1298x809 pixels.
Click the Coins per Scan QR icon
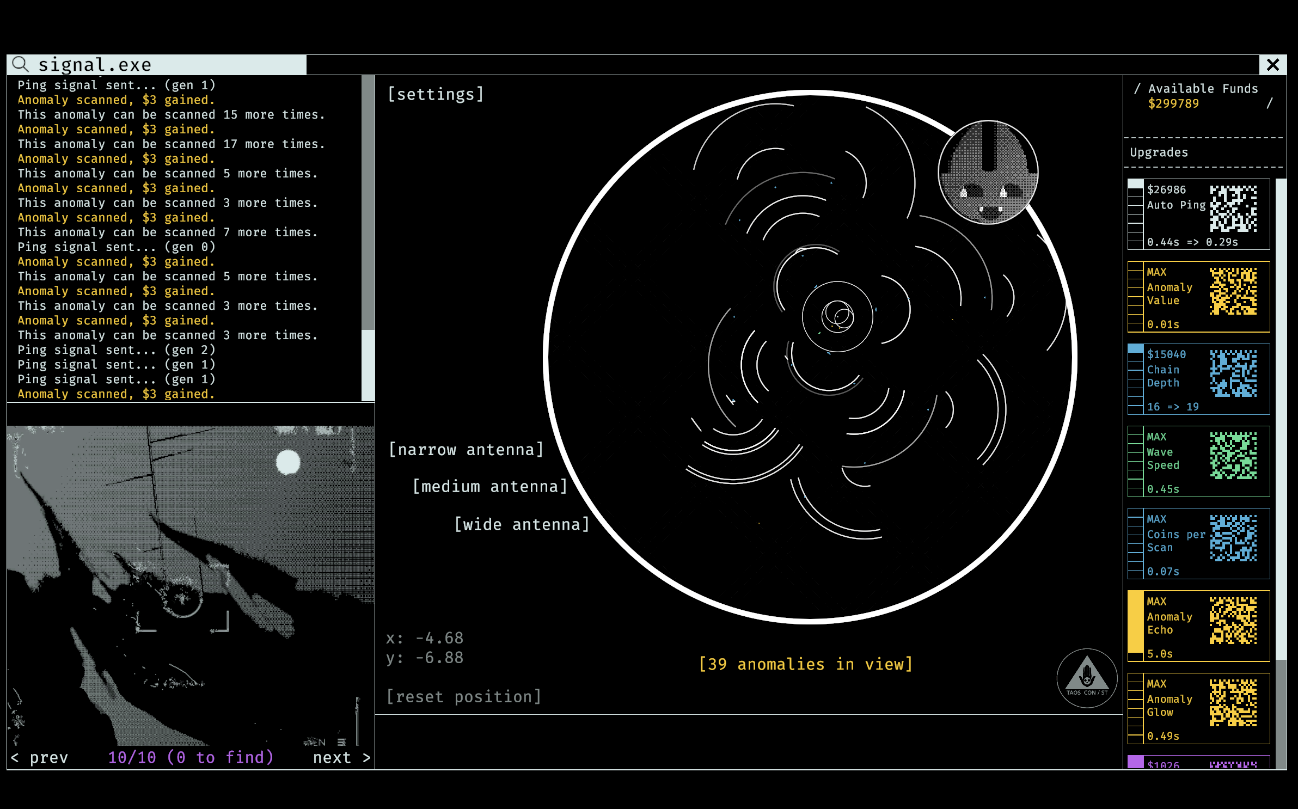1233,538
